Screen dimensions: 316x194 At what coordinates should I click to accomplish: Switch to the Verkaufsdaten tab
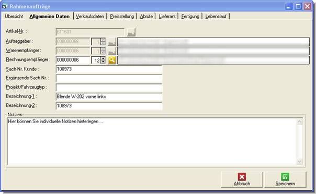(x=90, y=16)
